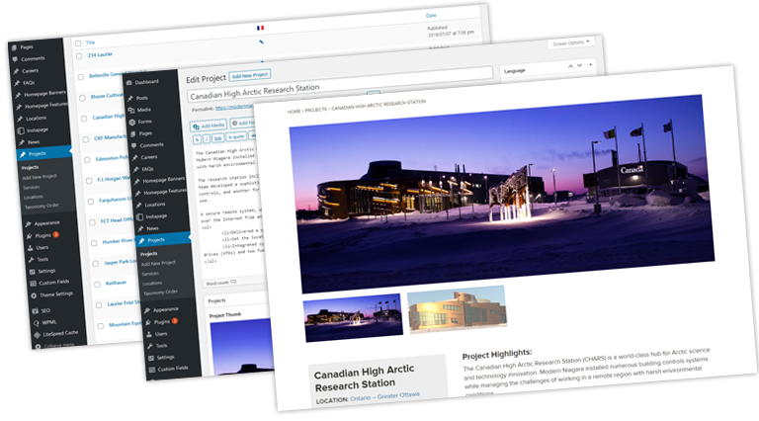Click Pages icon in project list sidebar
Screen dimensions: 759x421
coord(14,48)
